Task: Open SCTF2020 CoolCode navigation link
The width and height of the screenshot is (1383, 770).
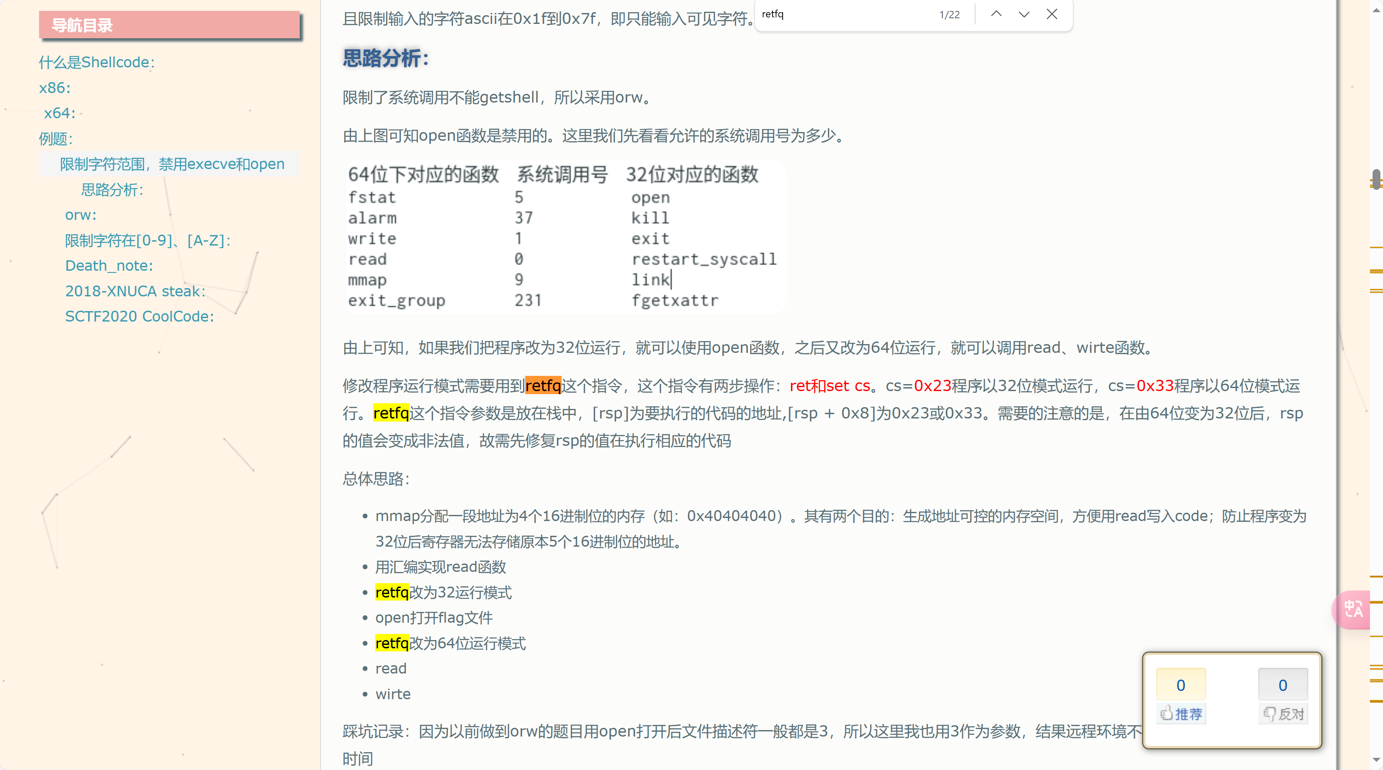Action: click(139, 316)
